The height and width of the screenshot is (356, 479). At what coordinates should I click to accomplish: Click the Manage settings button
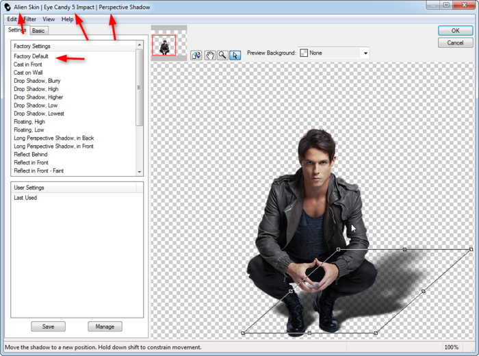point(105,327)
